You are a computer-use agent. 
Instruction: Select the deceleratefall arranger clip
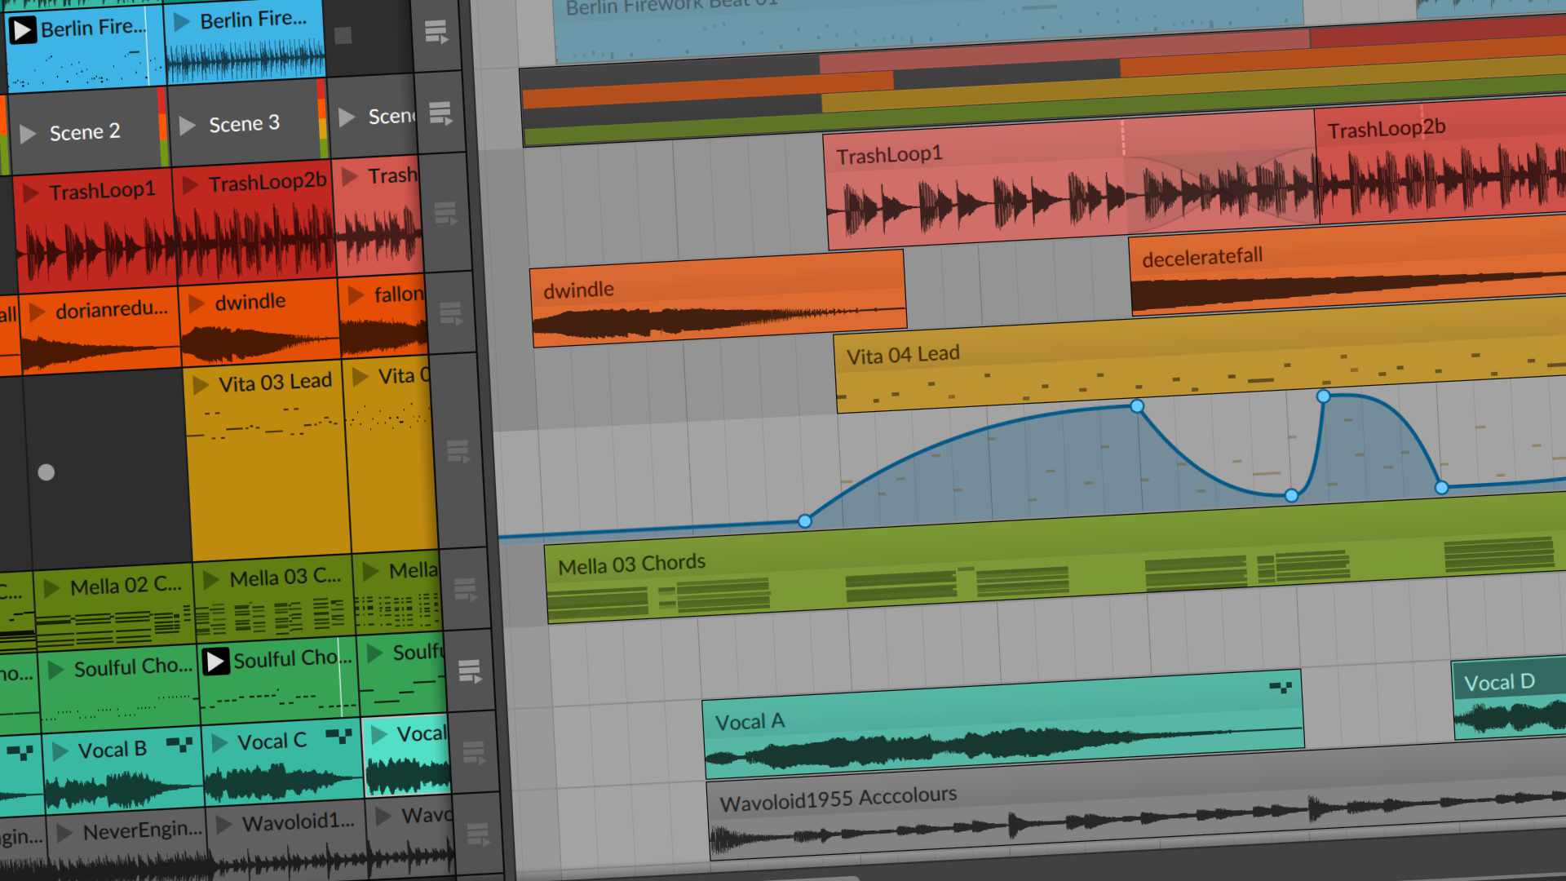point(1348,266)
